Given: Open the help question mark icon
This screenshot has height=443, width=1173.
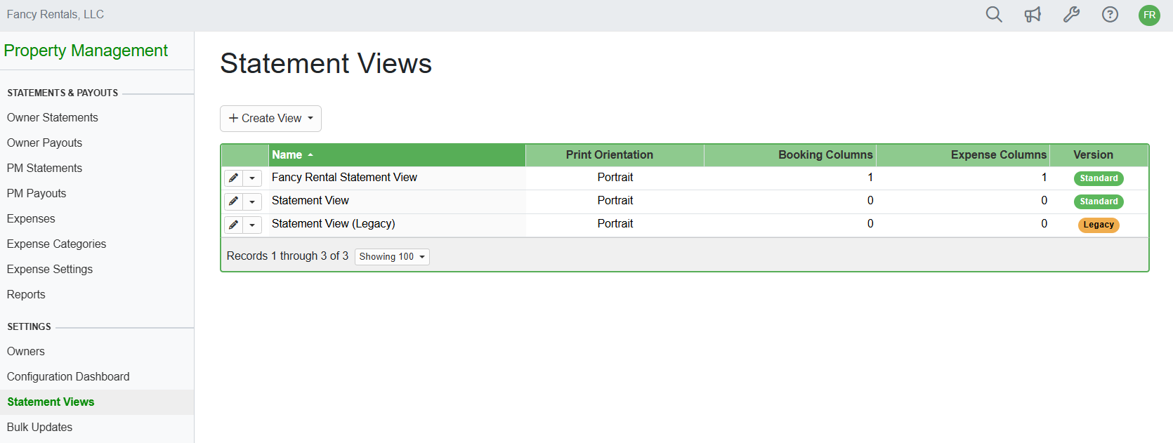Looking at the screenshot, I should 1110,15.
